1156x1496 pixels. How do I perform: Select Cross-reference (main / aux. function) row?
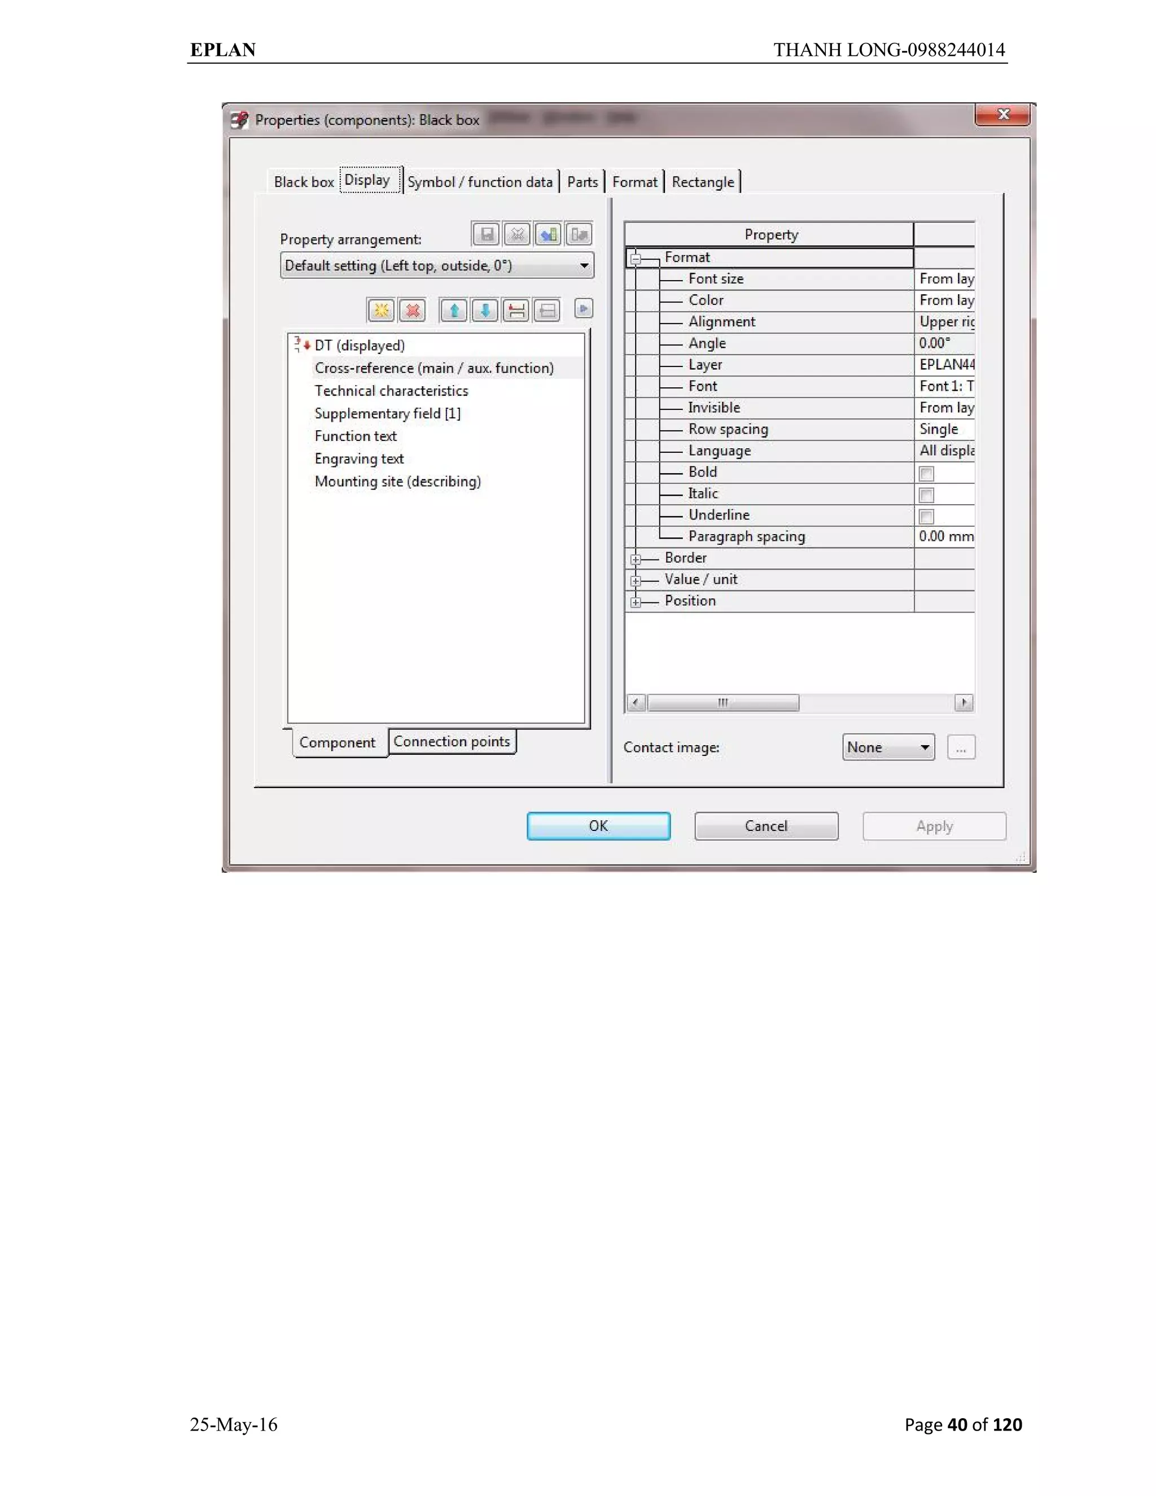[x=434, y=368]
